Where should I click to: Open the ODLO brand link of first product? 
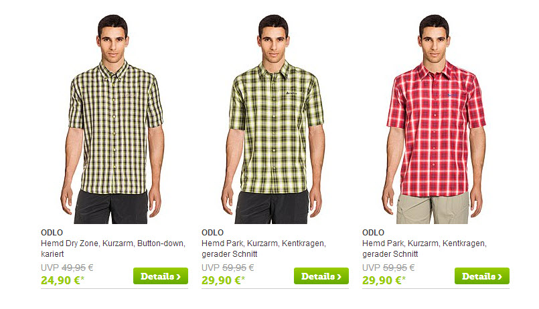pyautogui.click(x=52, y=233)
